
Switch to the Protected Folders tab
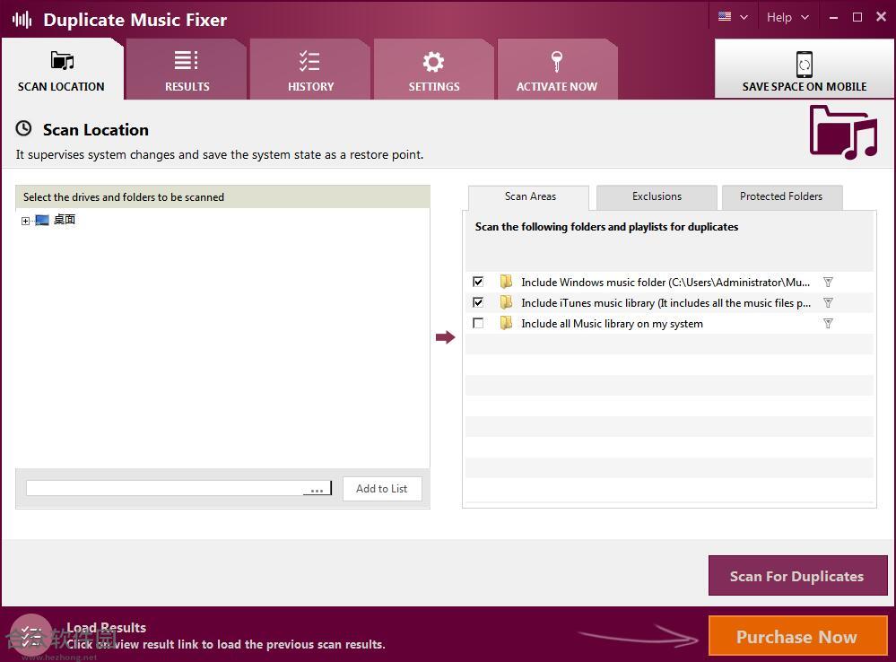(x=781, y=196)
